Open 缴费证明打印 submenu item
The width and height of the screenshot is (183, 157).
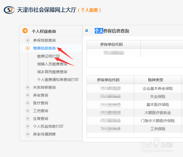coord(48,56)
